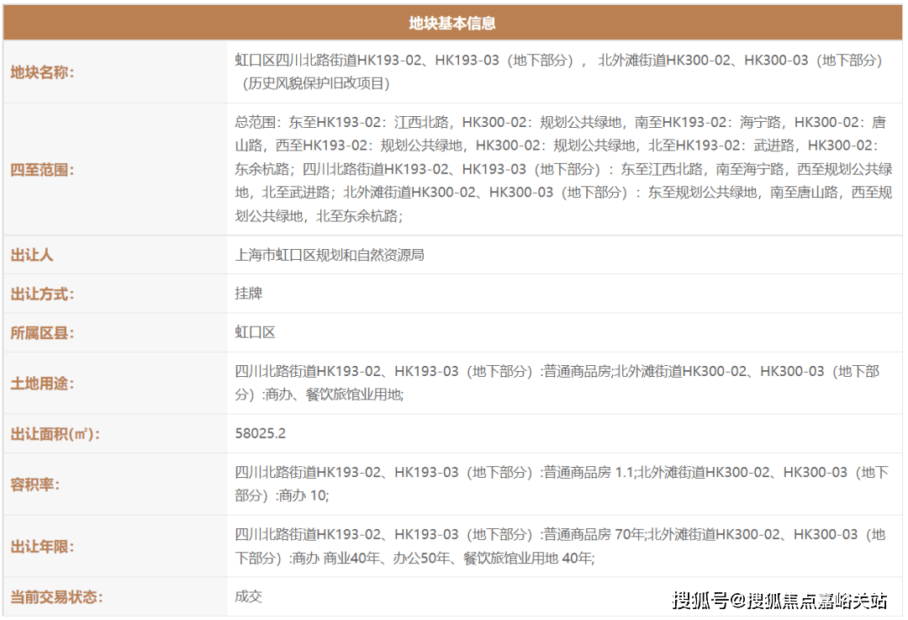Select the 出让年限 row label

[x=42, y=547]
